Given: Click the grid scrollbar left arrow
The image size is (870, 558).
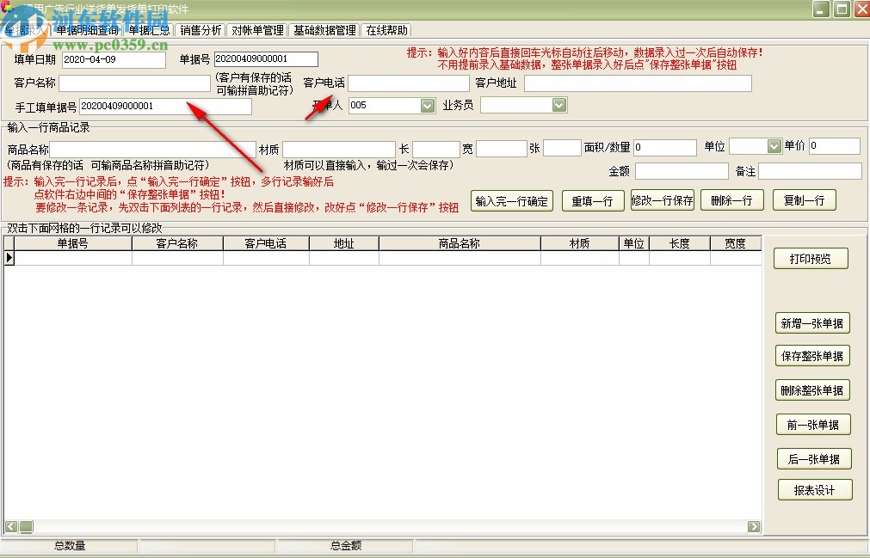Looking at the screenshot, I should pyautogui.click(x=11, y=526).
